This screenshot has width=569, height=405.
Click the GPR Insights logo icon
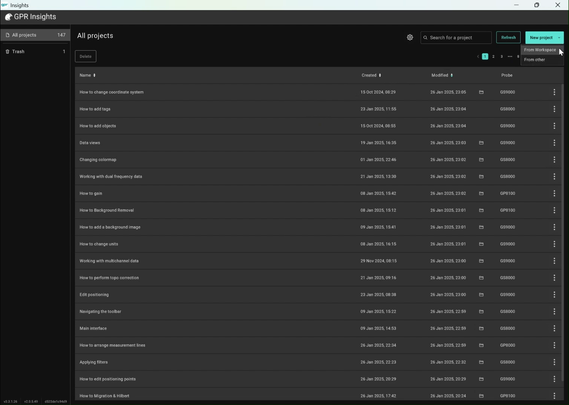8,17
